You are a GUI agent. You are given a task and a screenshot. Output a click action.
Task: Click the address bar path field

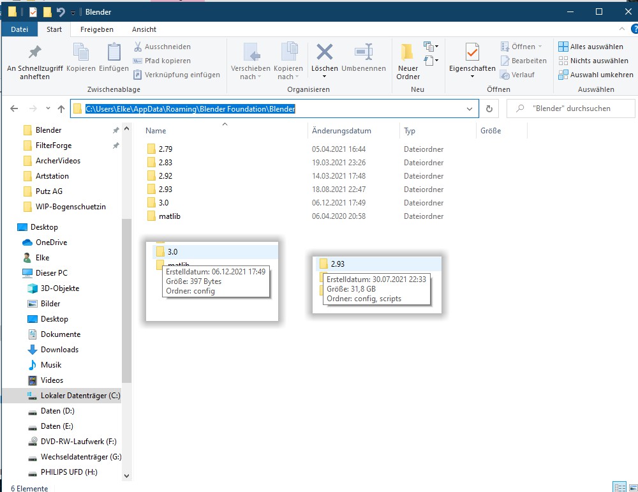(274, 108)
